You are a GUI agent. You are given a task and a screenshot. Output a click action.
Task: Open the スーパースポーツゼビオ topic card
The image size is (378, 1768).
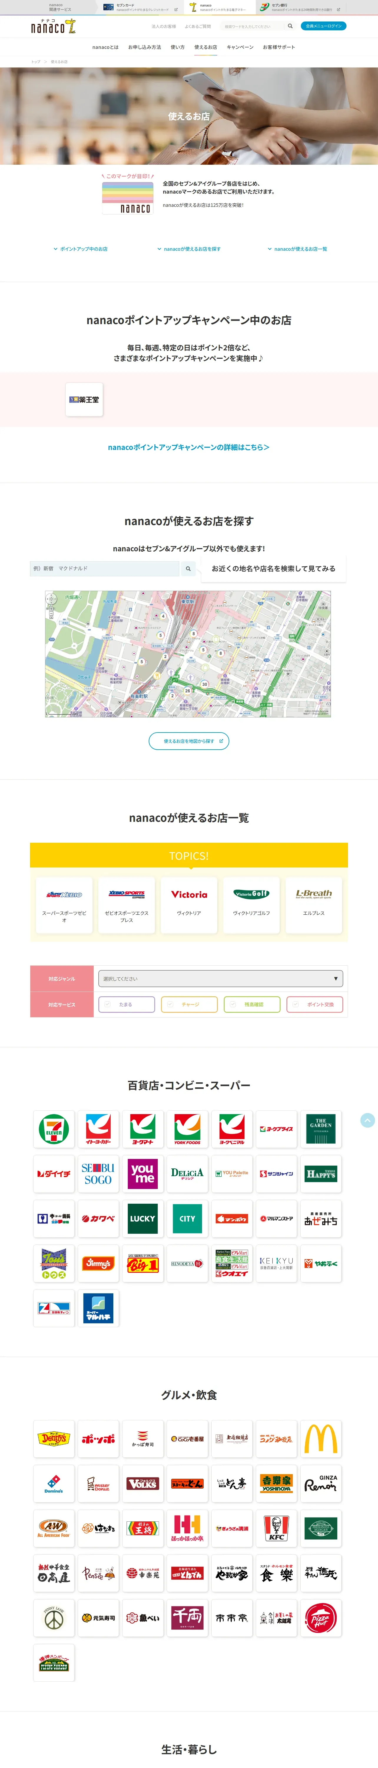click(x=64, y=905)
